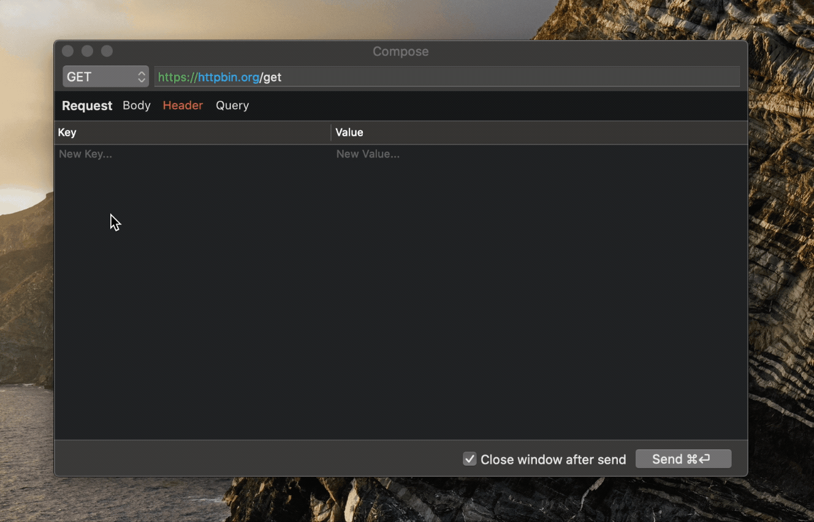Click the Key and Value column divider
Viewport: 814px width, 522px height.
click(x=331, y=132)
